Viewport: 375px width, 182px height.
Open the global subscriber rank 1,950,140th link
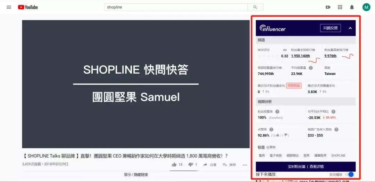[300, 56]
